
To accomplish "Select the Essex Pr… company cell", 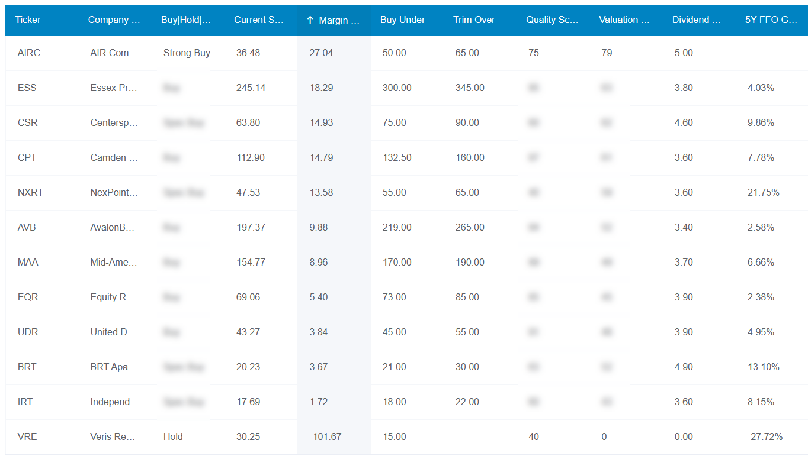I will 114,88.
